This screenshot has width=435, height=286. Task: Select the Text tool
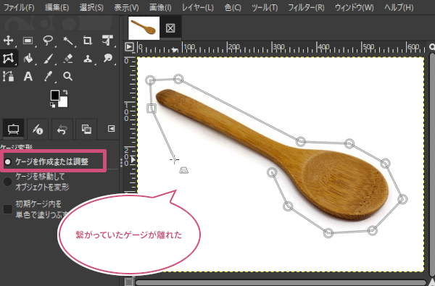point(28,76)
